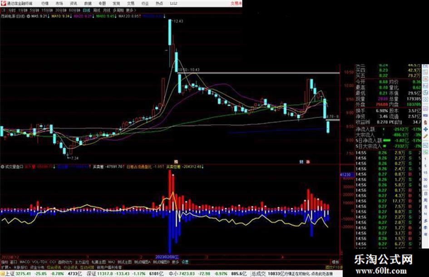Toggle the 周 period button in the right toolbar
Viewport: 429px width, 277px height.
pyautogui.click(x=425, y=201)
